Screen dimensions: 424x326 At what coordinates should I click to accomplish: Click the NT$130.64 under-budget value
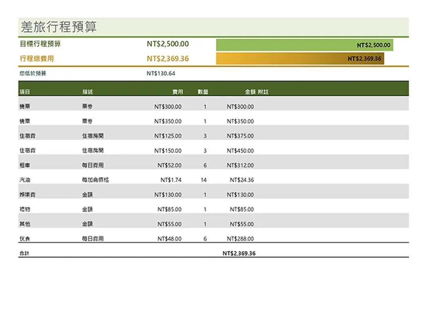tap(161, 73)
